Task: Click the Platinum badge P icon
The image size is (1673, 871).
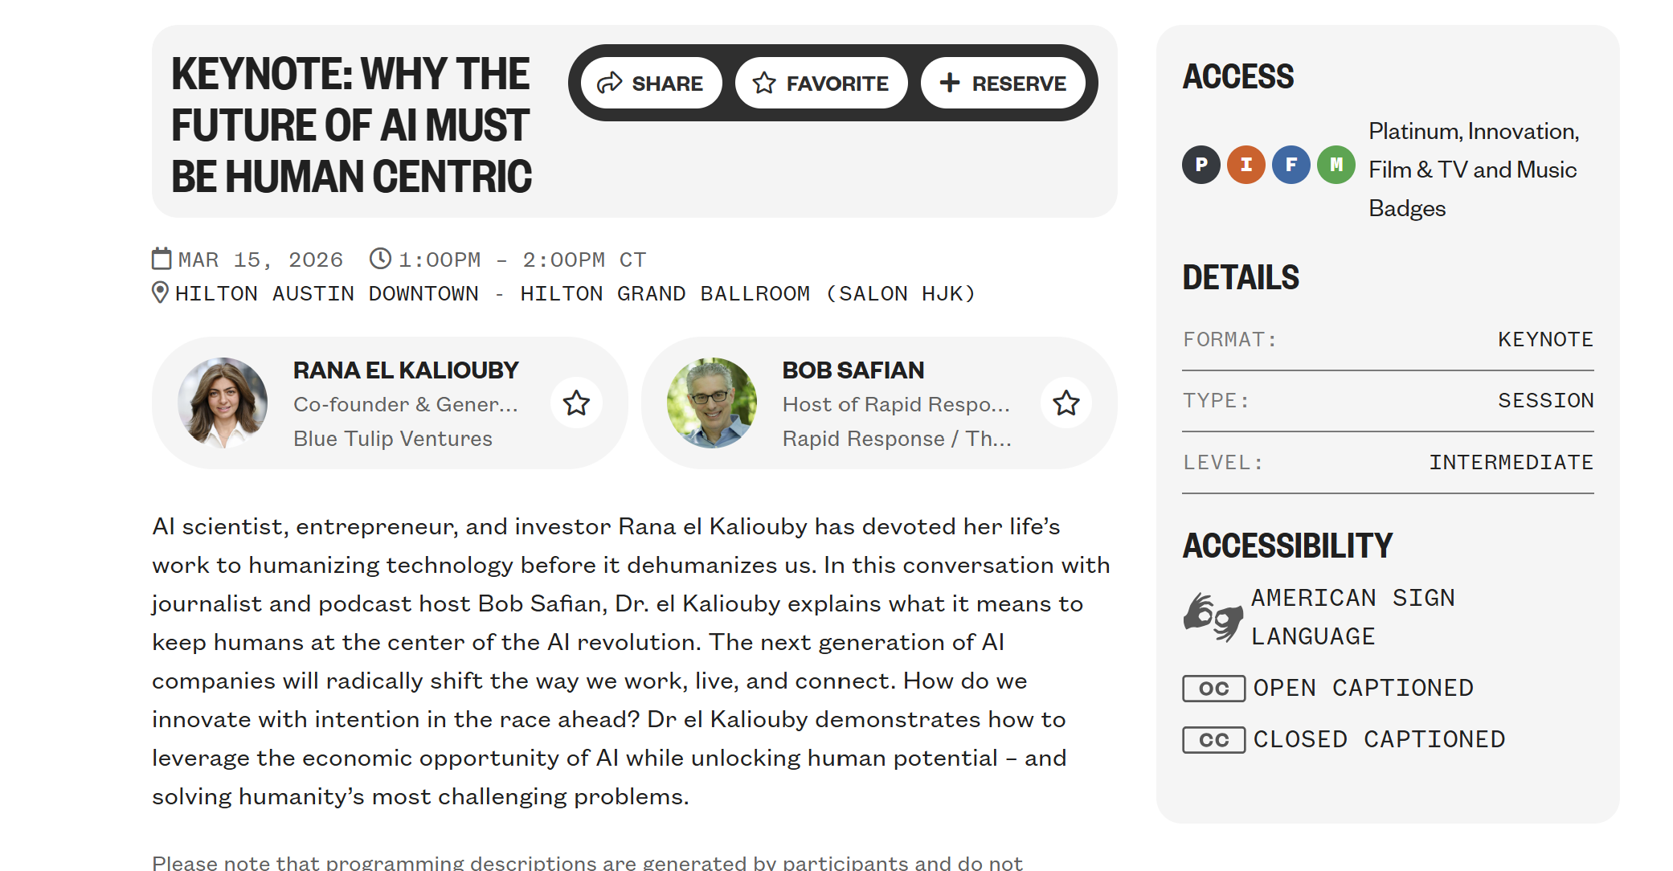Action: [1201, 165]
